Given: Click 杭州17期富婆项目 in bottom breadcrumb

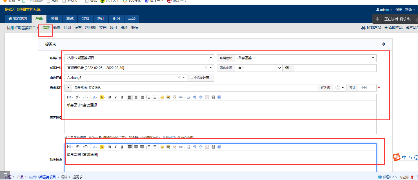Looking at the screenshot, I should [43, 177].
